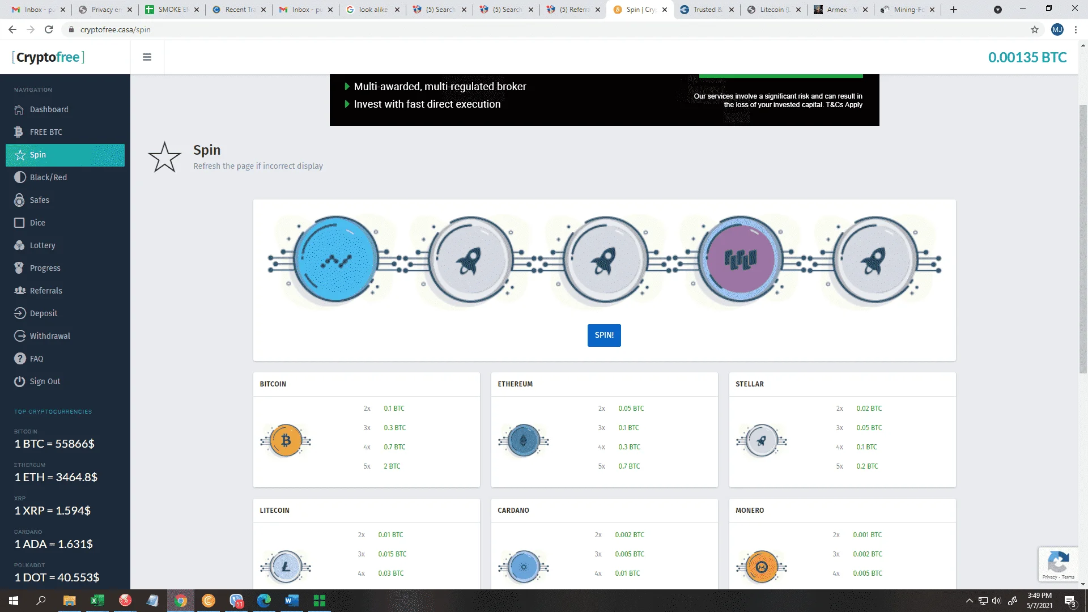Switch to the look alike tab
The height and width of the screenshot is (612, 1088).
click(x=373, y=10)
